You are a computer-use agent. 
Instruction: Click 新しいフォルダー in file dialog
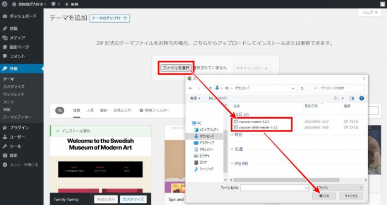pyautogui.click(x=219, y=98)
